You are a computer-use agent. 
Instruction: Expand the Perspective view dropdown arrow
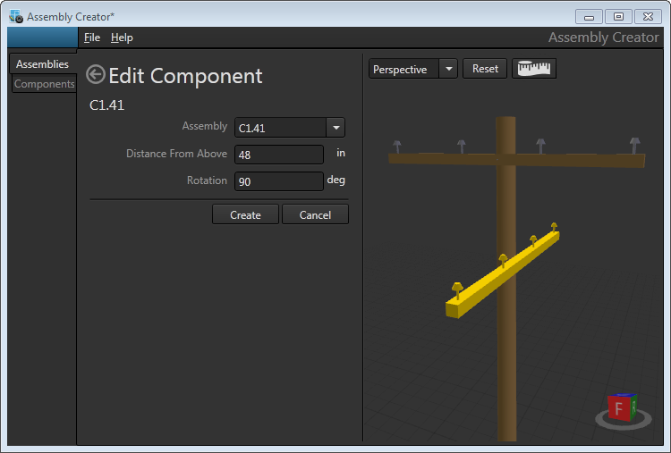pos(448,69)
